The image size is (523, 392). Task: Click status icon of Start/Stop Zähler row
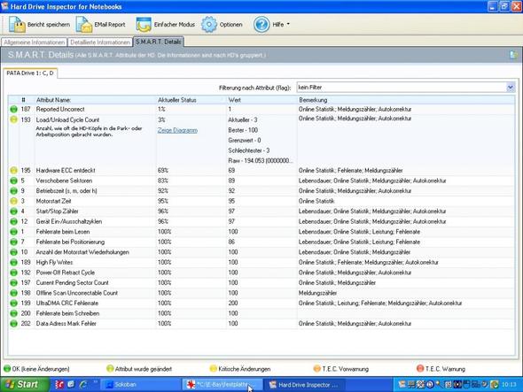[x=13, y=211]
